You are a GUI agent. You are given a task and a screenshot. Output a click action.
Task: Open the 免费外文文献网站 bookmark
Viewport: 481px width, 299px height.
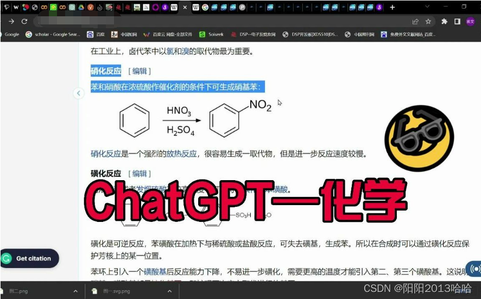[x=408, y=34]
